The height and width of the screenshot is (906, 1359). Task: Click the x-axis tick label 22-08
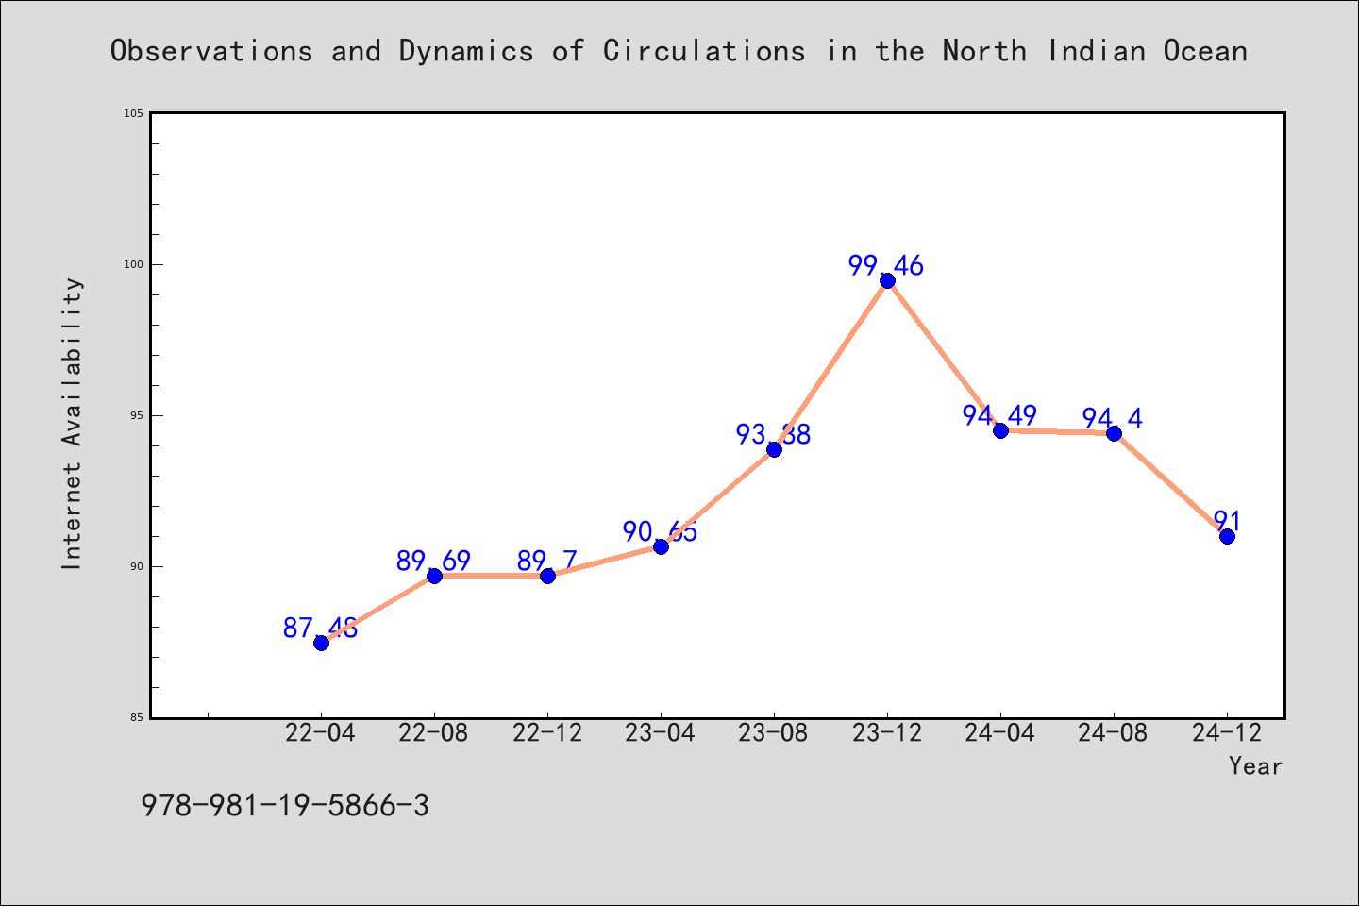(x=434, y=733)
